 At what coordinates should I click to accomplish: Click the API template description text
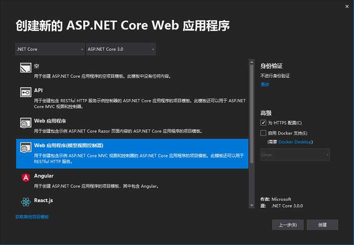pos(140,104)
